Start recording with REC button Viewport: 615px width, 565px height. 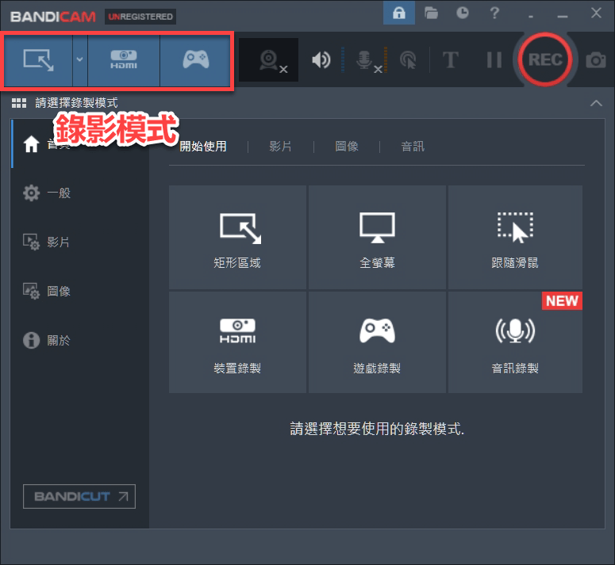[x=545, y=60]
